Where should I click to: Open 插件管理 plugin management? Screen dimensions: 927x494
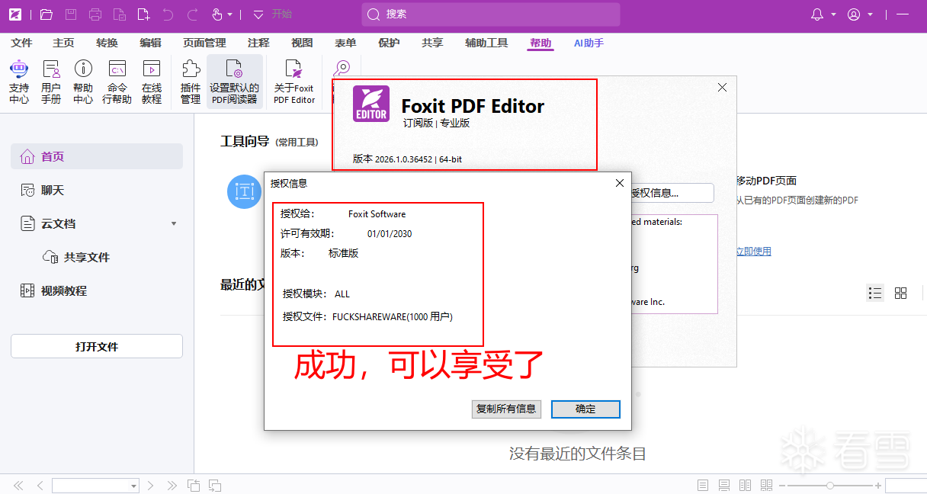[190, 82]
